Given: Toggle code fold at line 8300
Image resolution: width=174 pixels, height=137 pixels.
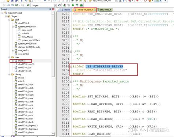Looking at the screenshot, I should click(71, 82).
